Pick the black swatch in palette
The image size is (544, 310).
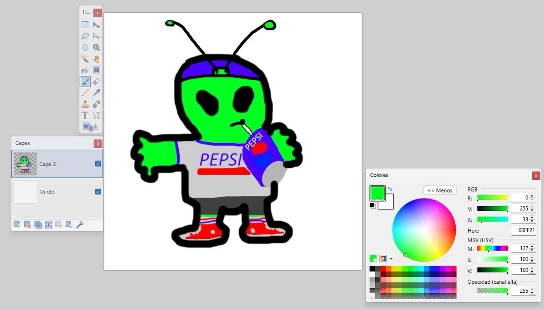pos(372,269)
